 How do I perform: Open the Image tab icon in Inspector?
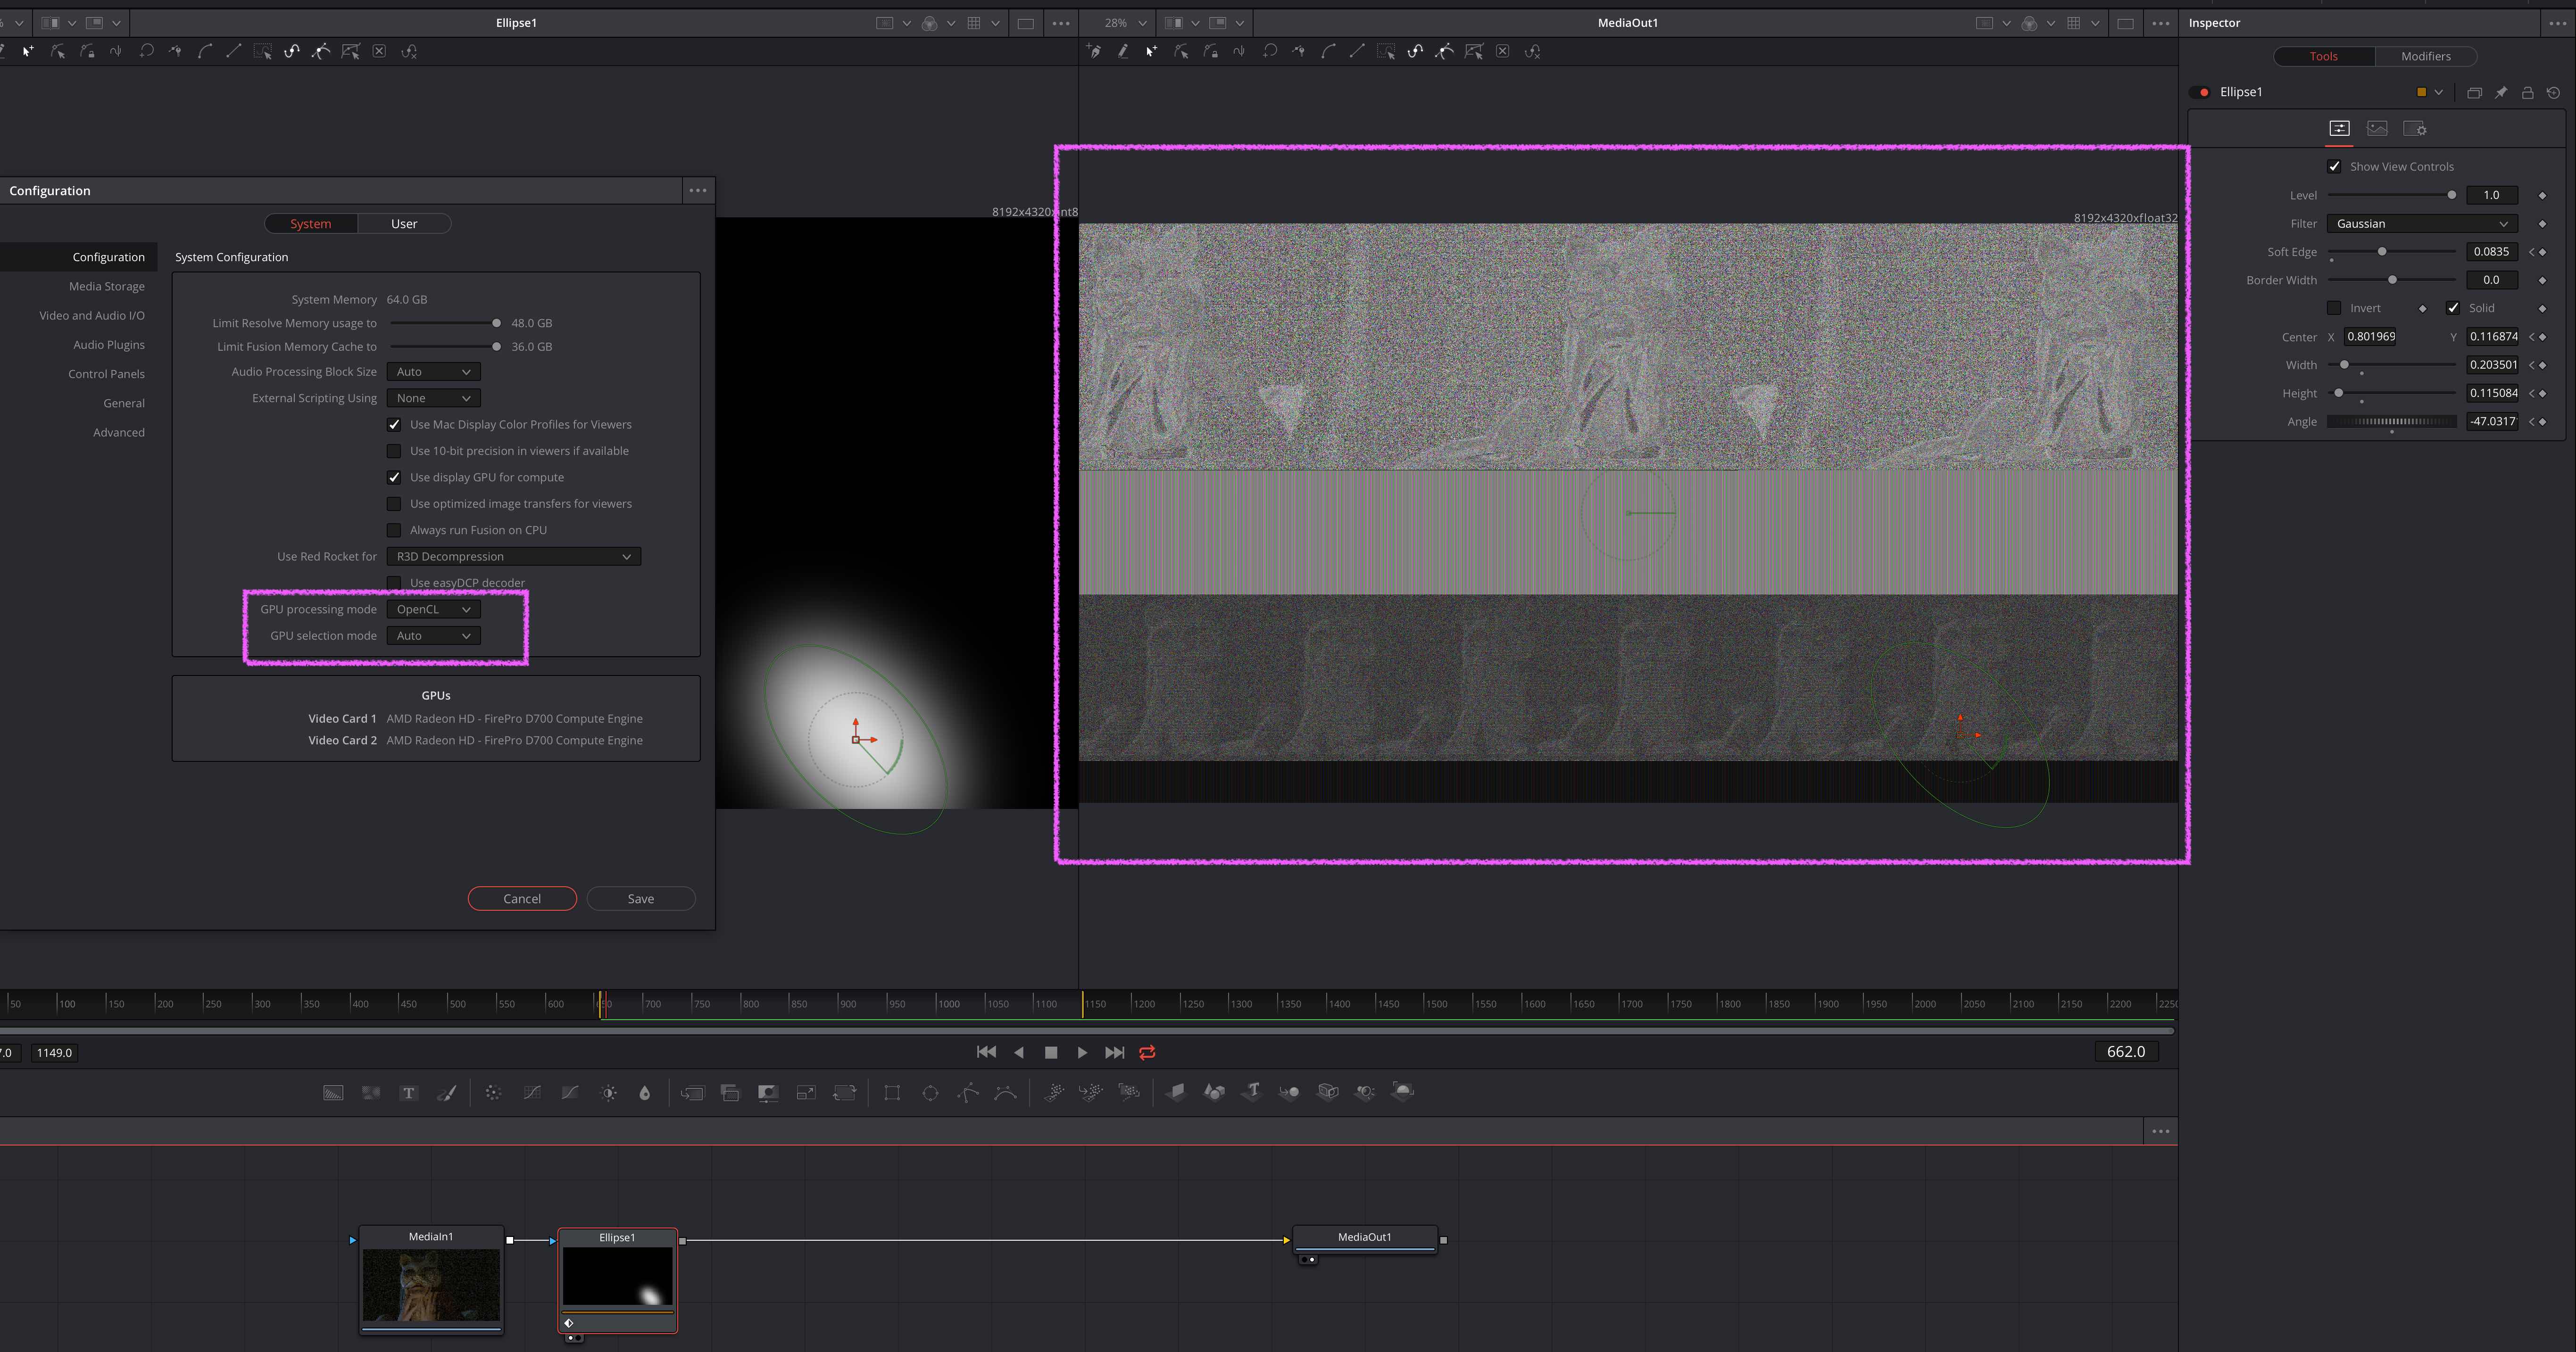point(2377,128)
